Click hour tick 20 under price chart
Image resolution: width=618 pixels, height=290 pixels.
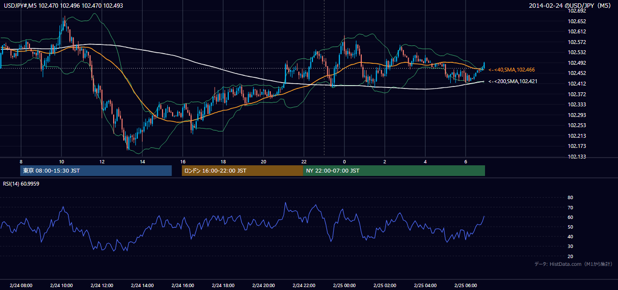click(264, 161)
